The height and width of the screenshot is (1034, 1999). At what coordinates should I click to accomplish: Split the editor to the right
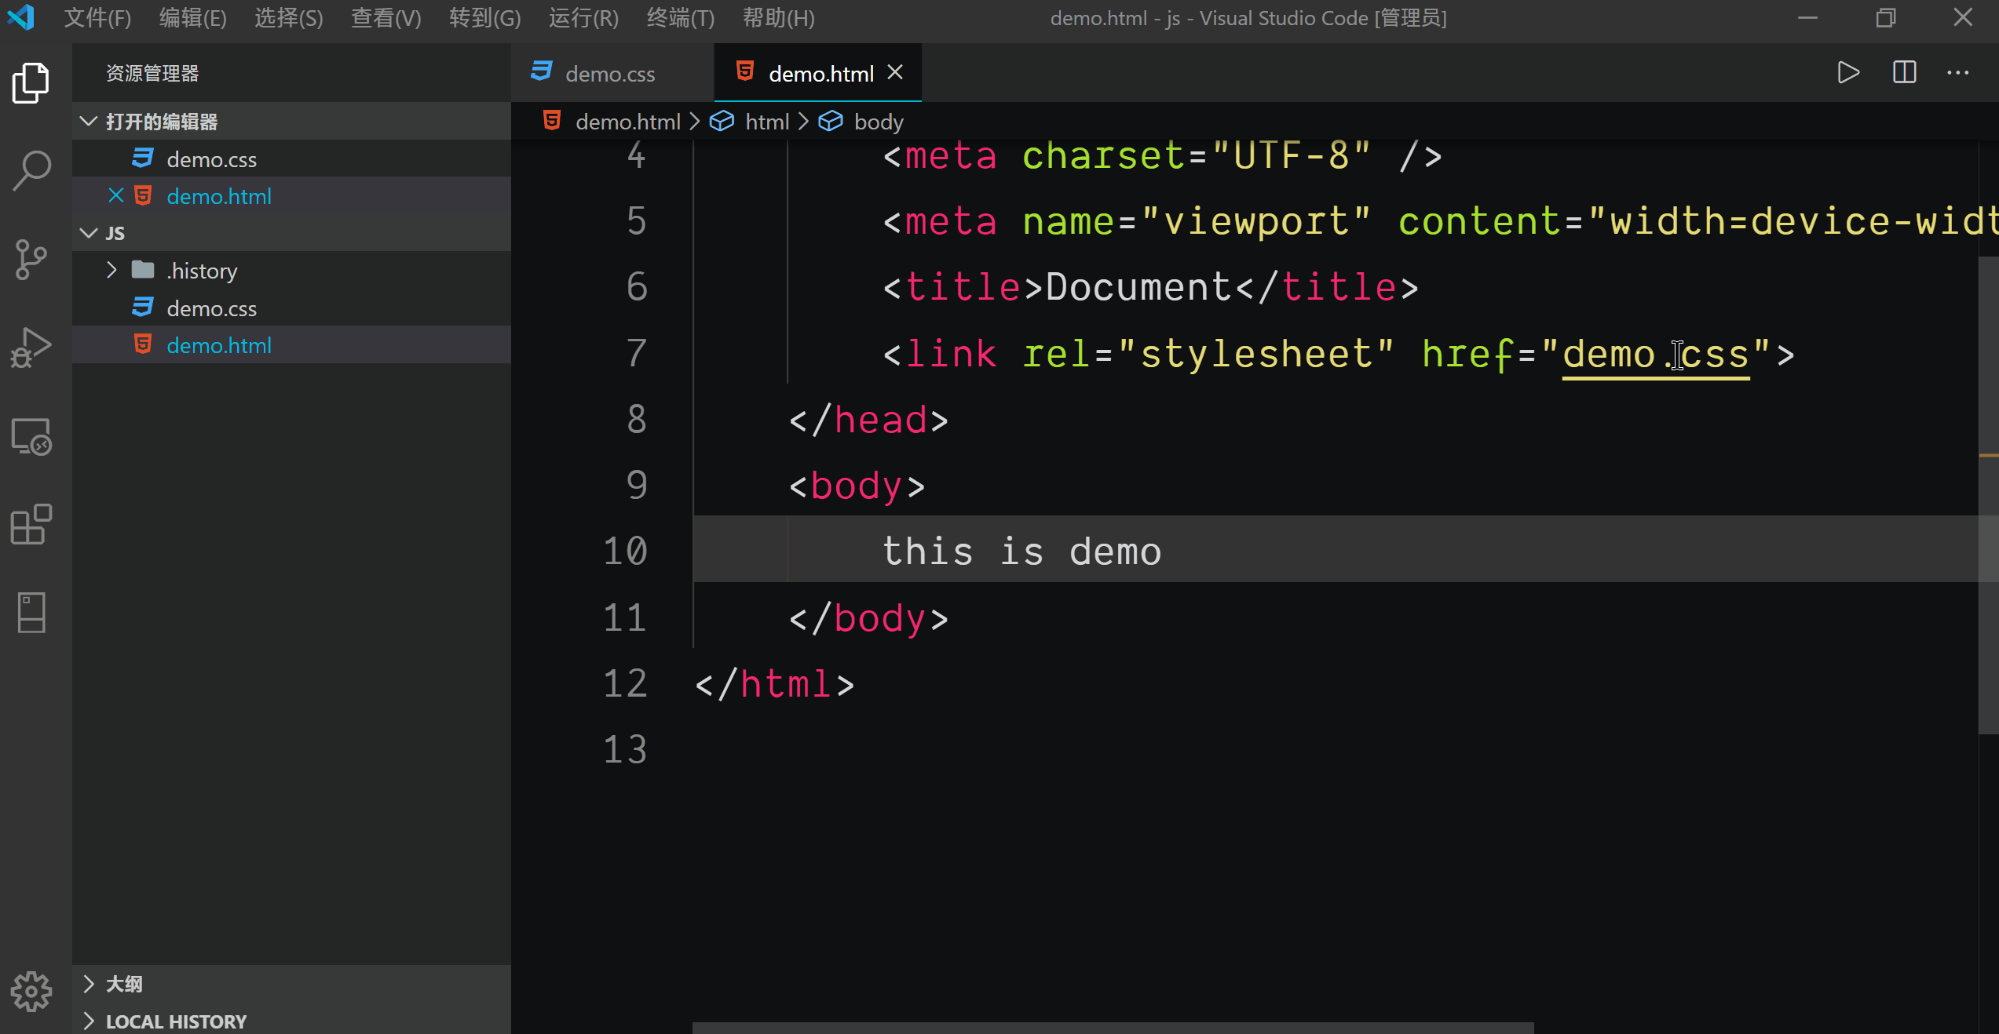[x=1904, y=73]
